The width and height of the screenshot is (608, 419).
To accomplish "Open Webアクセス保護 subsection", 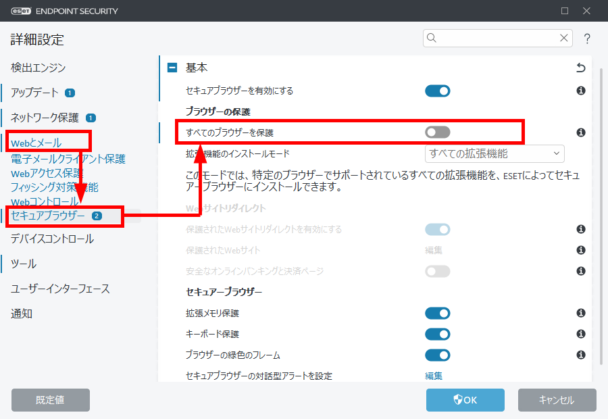I will coord(47,173).
